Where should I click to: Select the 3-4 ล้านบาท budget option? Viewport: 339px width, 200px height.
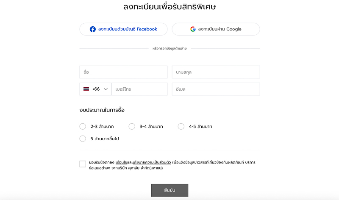132,126
